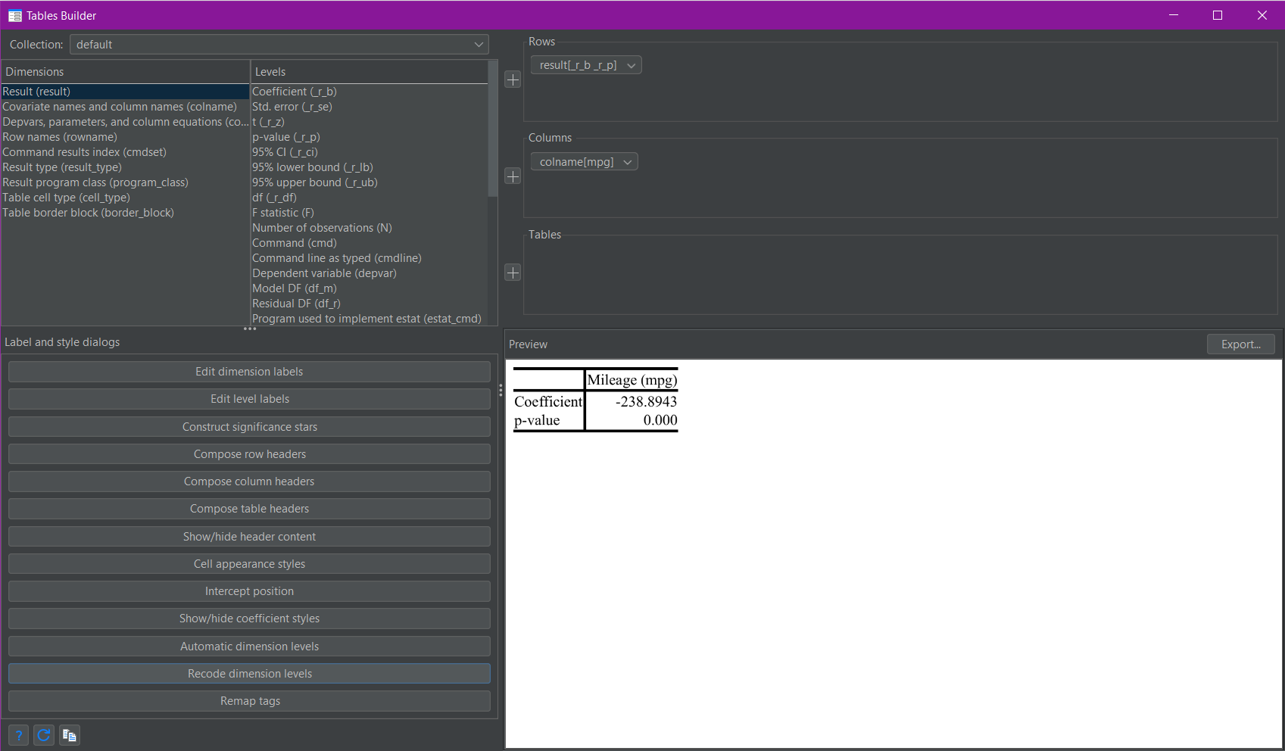Viewport: 1285px width, 751px height.
Task: Click the Export... button
Action: 1240,344
